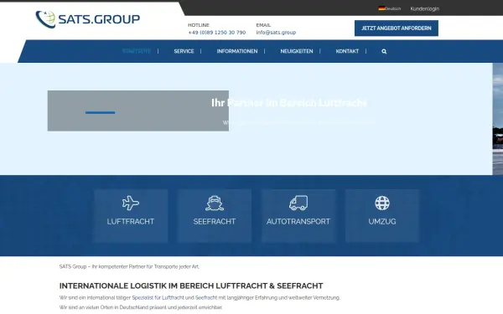Switch language via Deutsch selector
The image size is (503, 314).
point(390,8)
